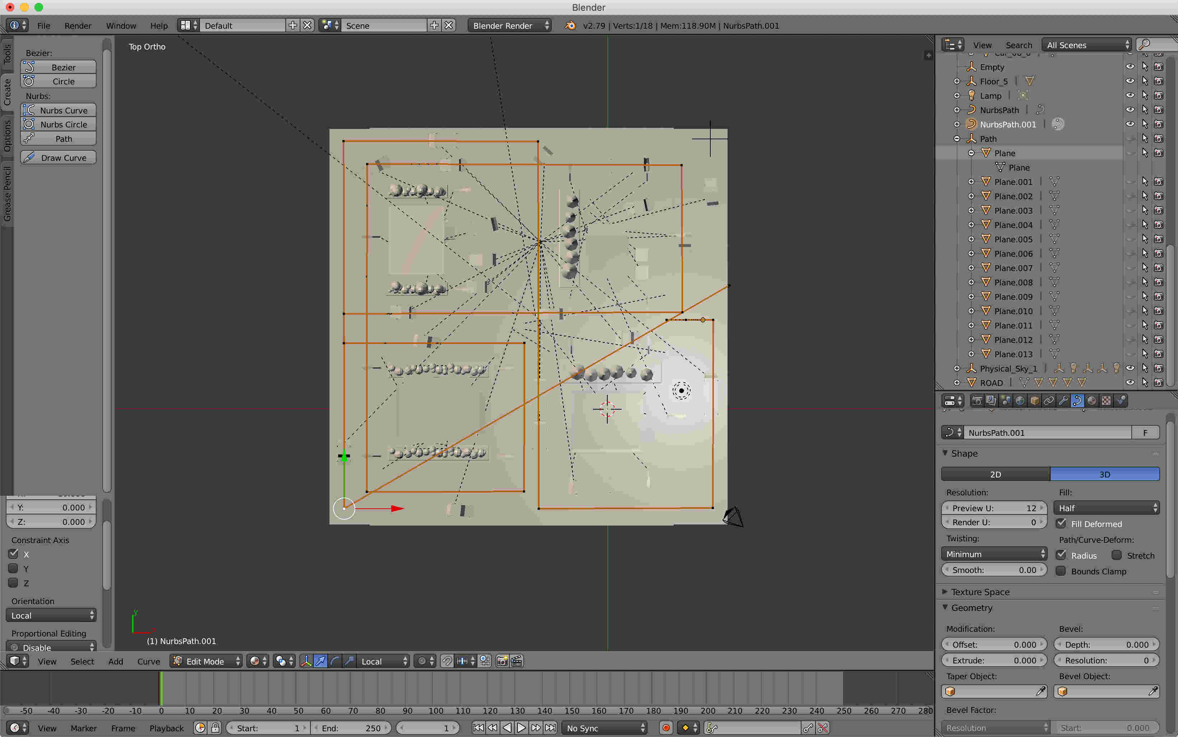Expand the Texture Space panel
This screenshot has height=737, width=1178.
[x=980, y=592]
